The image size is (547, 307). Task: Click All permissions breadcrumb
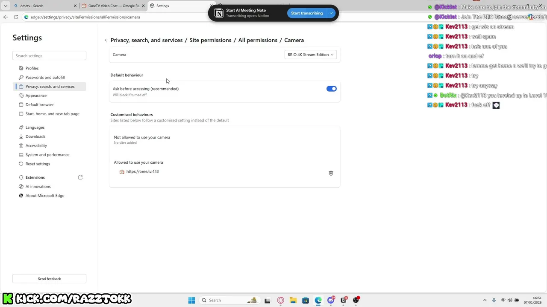[258, 40]
